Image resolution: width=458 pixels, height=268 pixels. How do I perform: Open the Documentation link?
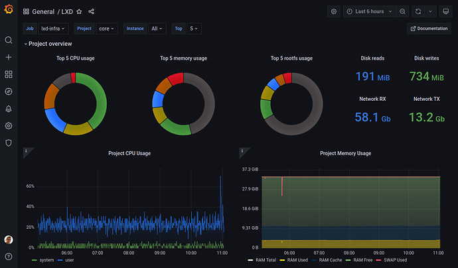429,29
